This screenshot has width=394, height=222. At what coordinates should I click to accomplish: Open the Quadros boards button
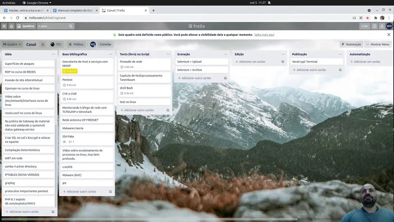pyautogui.click(x=26, y=26)
